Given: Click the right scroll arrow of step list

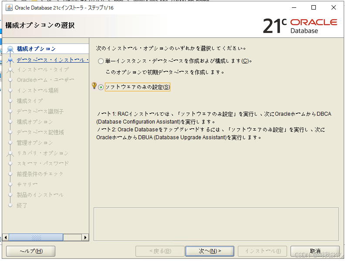Looking at the screenshot, I should [85, 237].
